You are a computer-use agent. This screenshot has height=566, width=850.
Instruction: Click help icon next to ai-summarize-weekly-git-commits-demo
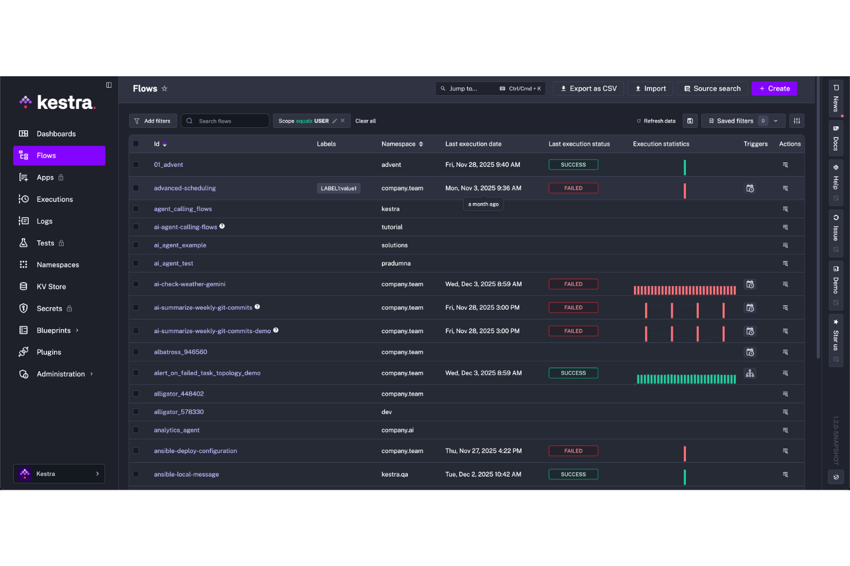[x=276, y=330]
